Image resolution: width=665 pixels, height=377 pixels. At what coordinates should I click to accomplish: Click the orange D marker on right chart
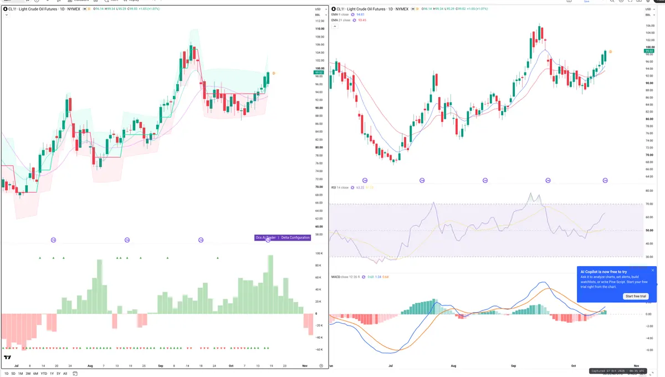611,51
